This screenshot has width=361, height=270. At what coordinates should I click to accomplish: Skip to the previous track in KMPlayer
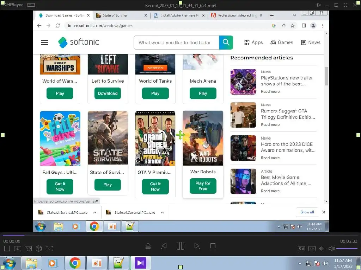[164, 246]
